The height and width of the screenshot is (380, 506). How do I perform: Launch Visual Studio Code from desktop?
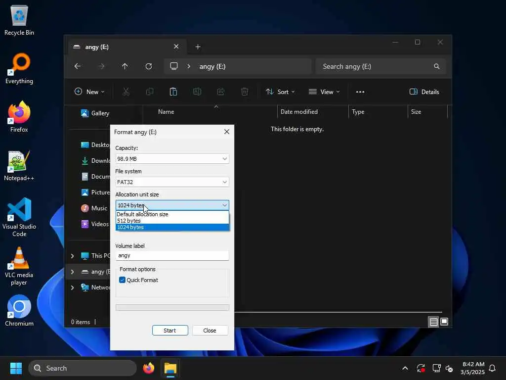[19, 217]
